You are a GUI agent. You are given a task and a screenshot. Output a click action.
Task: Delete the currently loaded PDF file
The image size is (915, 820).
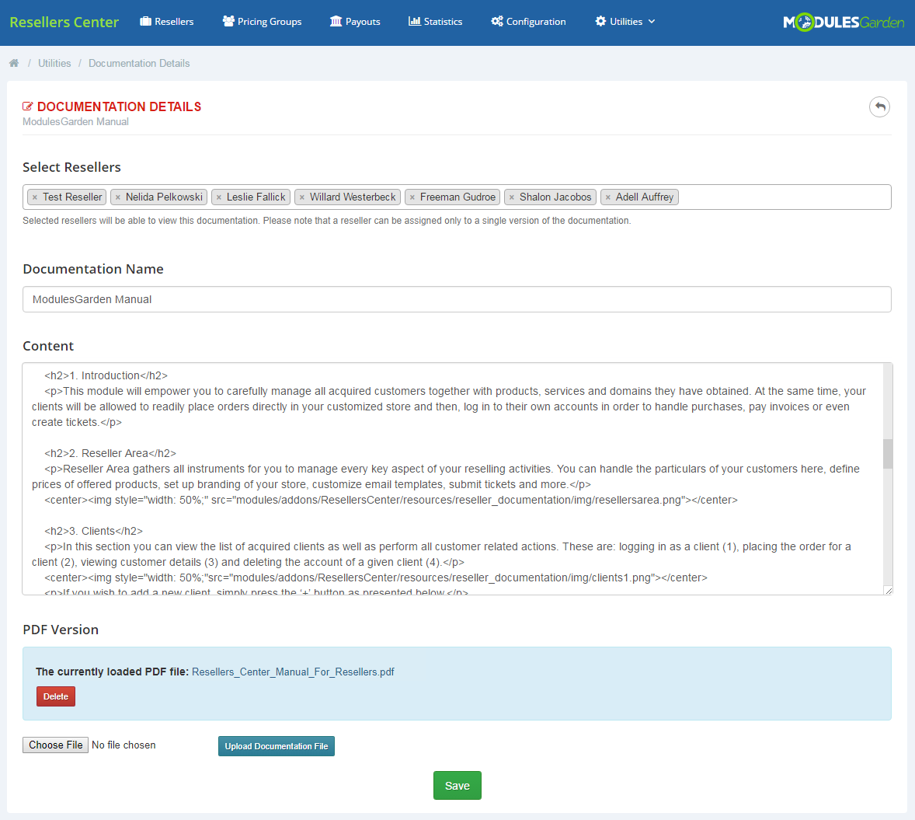coord(55,696)
